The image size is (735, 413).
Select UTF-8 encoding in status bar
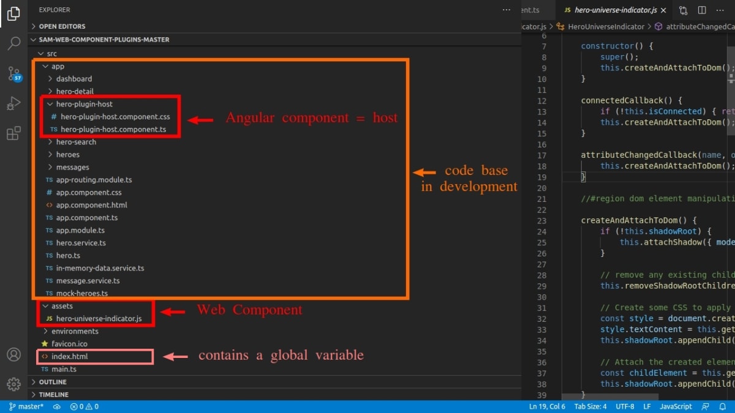click(625, 406)
